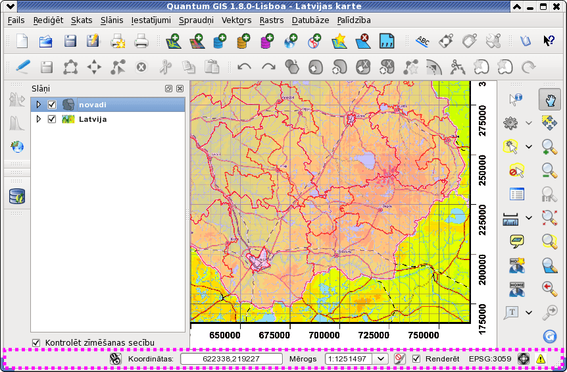Close the Slāņi panel
This screenshot has width=567, height=372.
[x=180, y=89]
